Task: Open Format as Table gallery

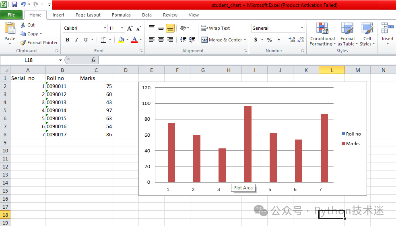Action: (348, 34)
